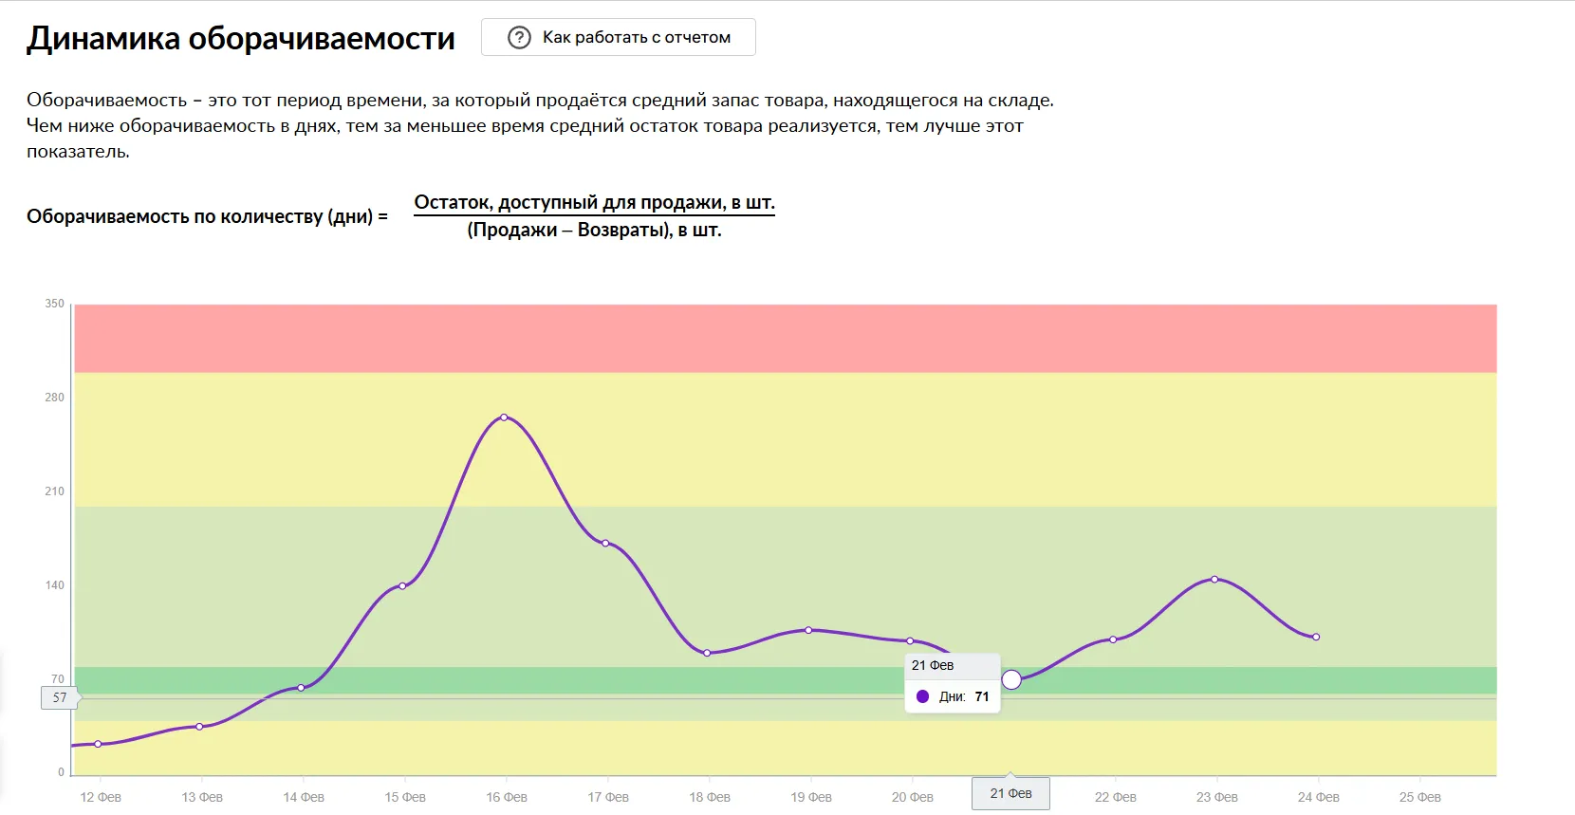Select the 20 Фев data point

(x=910, y=641)
